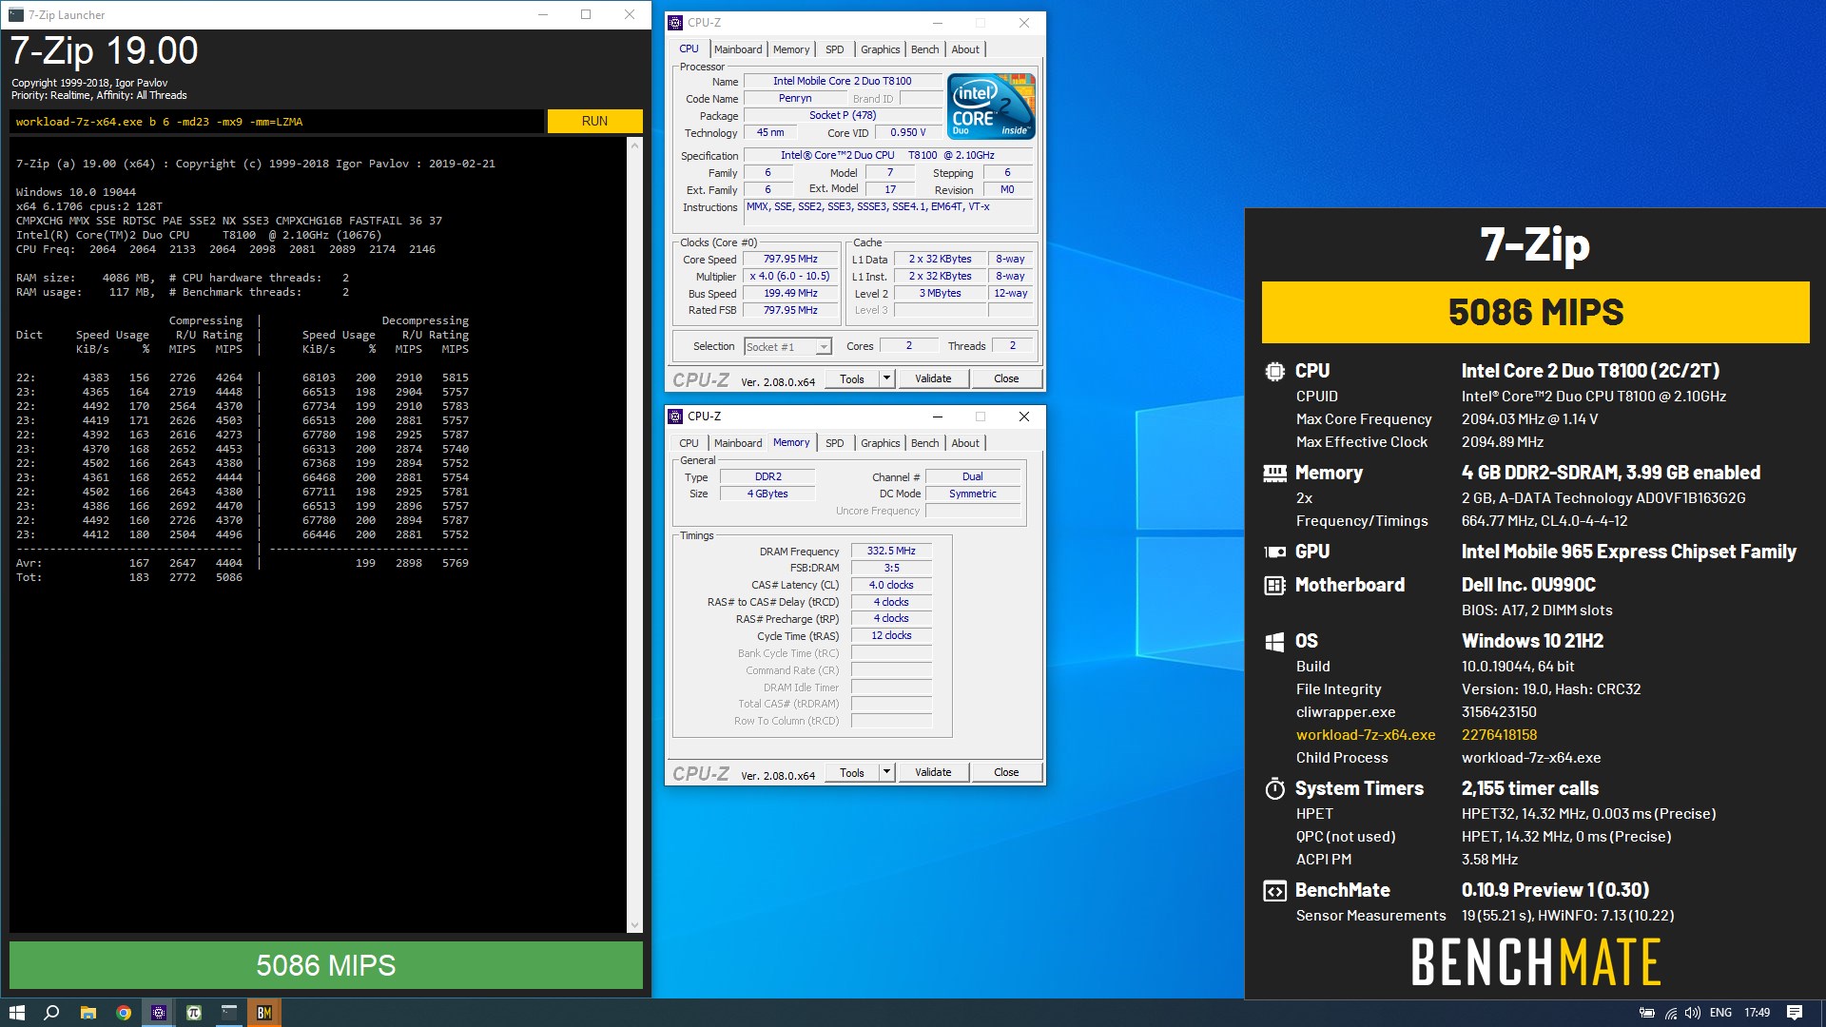The height and width of the screenshot is (1027, 1826).
Task: Click the Multiplier x 4.0 (6.0 - 10.5) field
Action: 790,276
